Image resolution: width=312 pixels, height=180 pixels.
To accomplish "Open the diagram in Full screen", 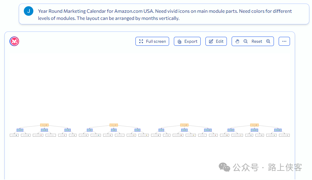I will pyautogui.click(x=152, y=41).
